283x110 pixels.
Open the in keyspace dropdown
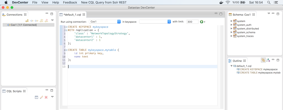(155, 21)
